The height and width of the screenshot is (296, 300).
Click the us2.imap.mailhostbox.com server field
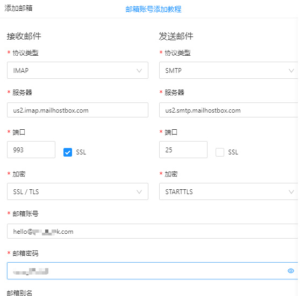pos(77,110)
